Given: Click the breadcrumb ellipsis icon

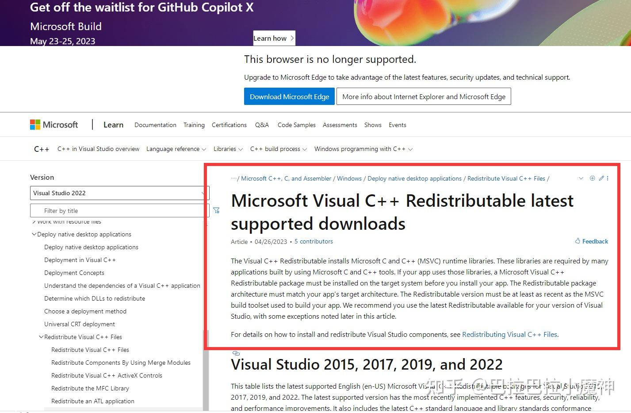Looking at the screenshot, I should [233, 178].
